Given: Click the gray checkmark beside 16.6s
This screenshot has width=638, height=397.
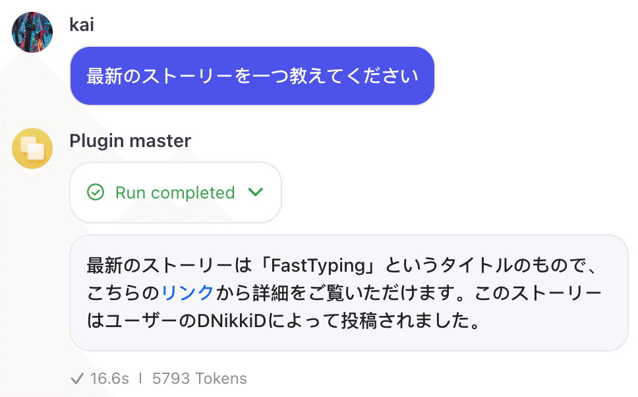Looking at the screenshot, I should click(x=77, y=379).
